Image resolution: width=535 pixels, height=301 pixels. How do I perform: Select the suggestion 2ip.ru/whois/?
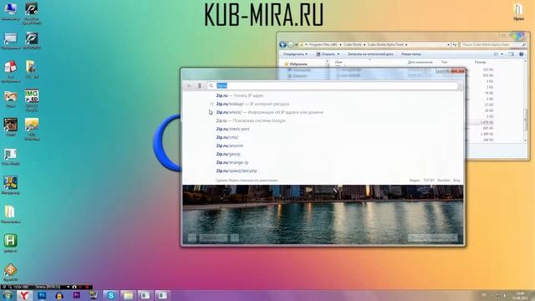pyautogui.click(x=269, y=112)
